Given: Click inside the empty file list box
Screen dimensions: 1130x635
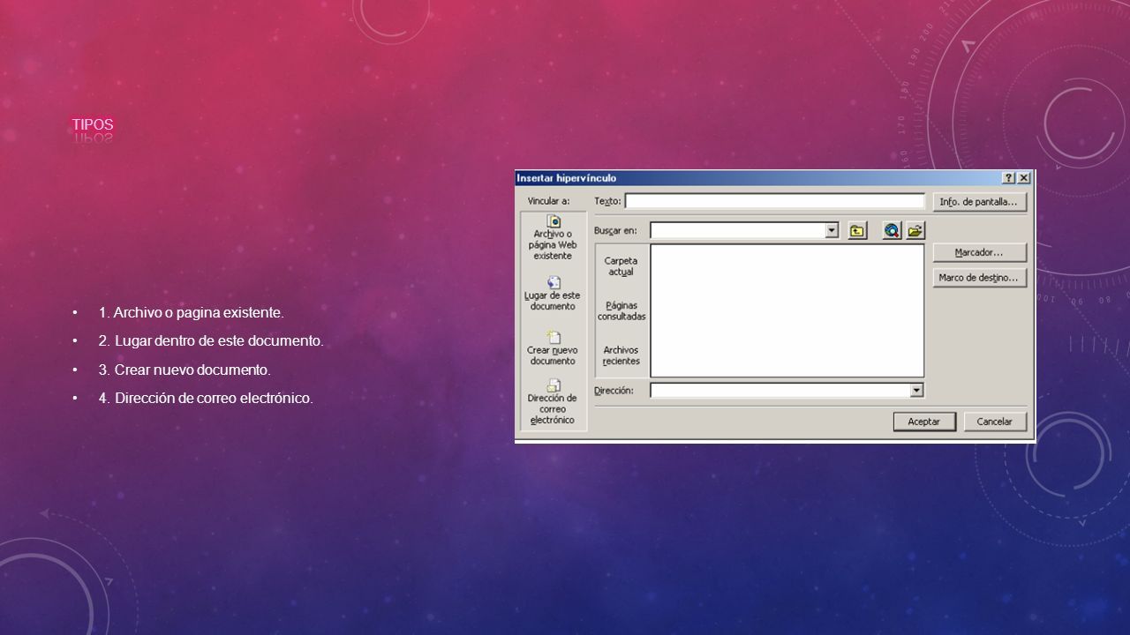Looking at the screenshot, I should click(x=787, y=310).
